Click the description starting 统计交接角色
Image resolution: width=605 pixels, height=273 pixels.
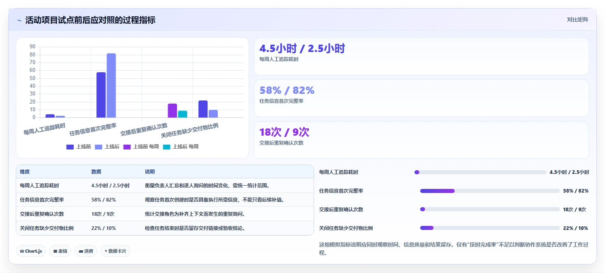[195, 214]
